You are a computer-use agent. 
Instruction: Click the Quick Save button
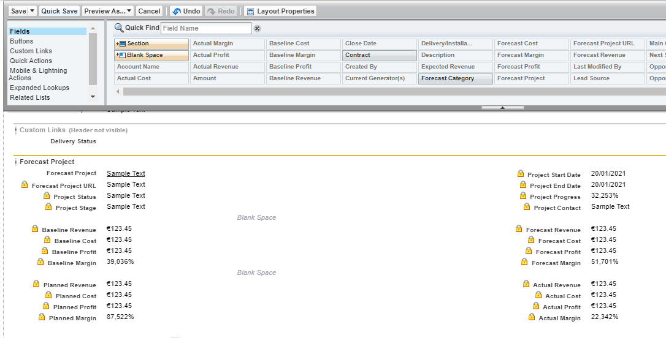(x=59, y=11)
